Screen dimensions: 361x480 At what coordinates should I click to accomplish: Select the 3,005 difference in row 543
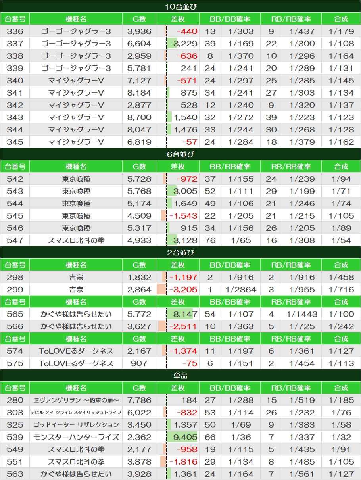[185, 191]
